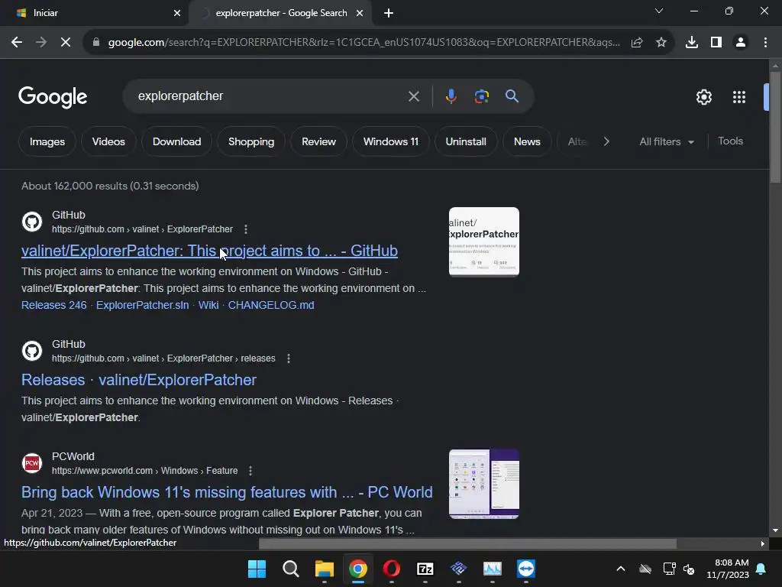Click into the explorerpatcher search field
The height and width of the screenshot is (587, 782).
click(x=270, y=96)
